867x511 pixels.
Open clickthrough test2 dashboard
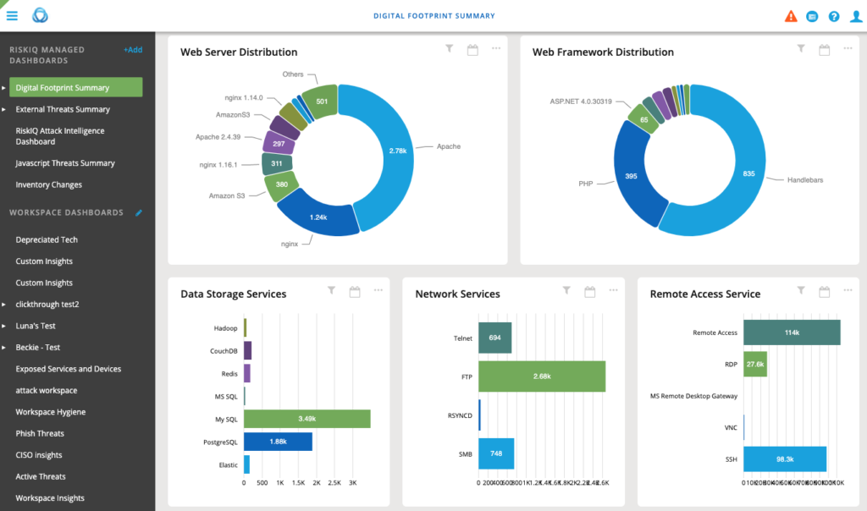pyautogui.click(x=47, y=305)
